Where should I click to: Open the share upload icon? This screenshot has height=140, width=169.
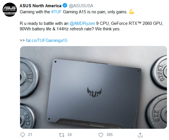(x=140, y=135)
